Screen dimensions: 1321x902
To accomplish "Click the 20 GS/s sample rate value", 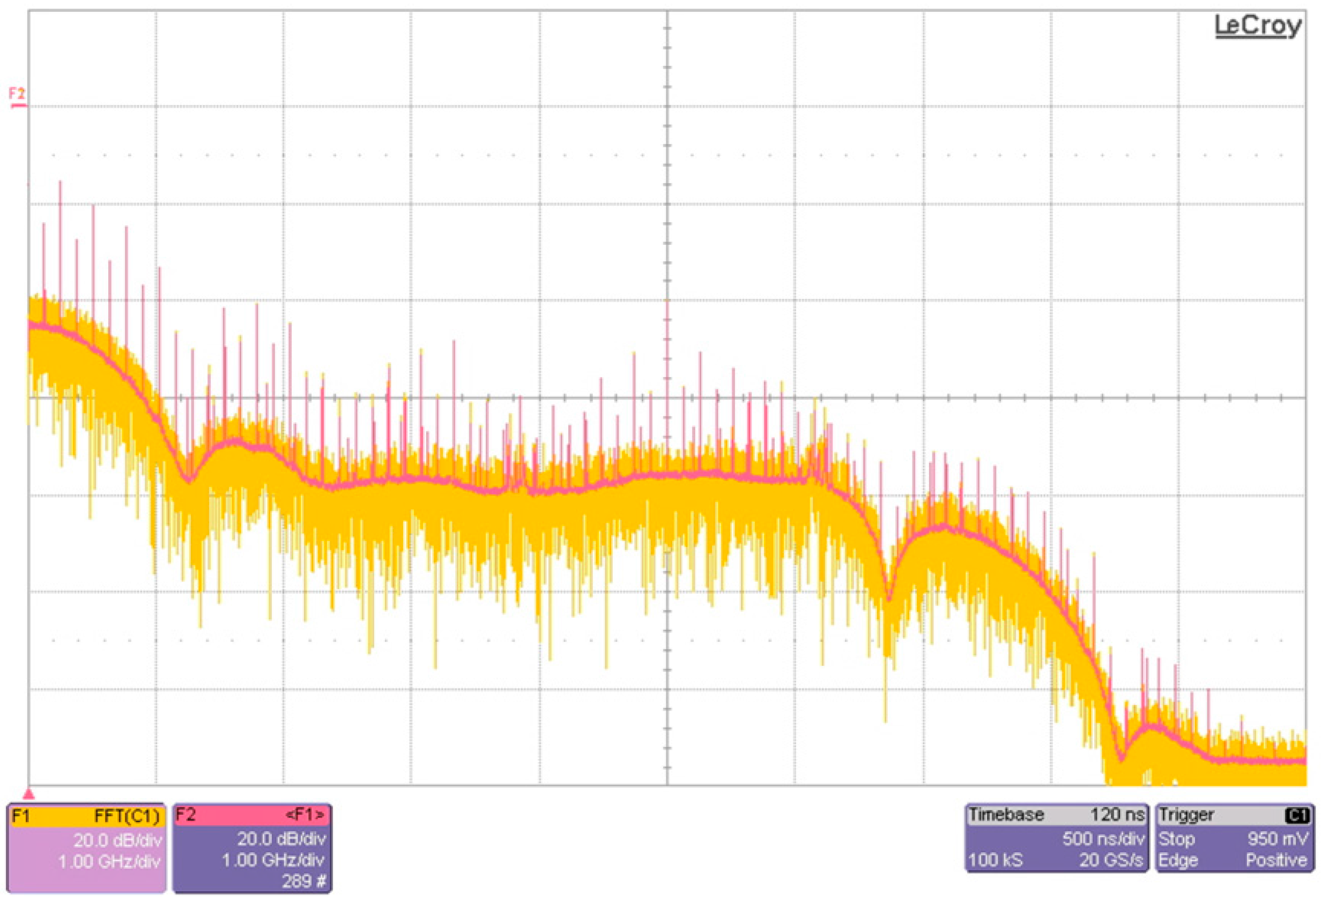I will (1111, 861).
